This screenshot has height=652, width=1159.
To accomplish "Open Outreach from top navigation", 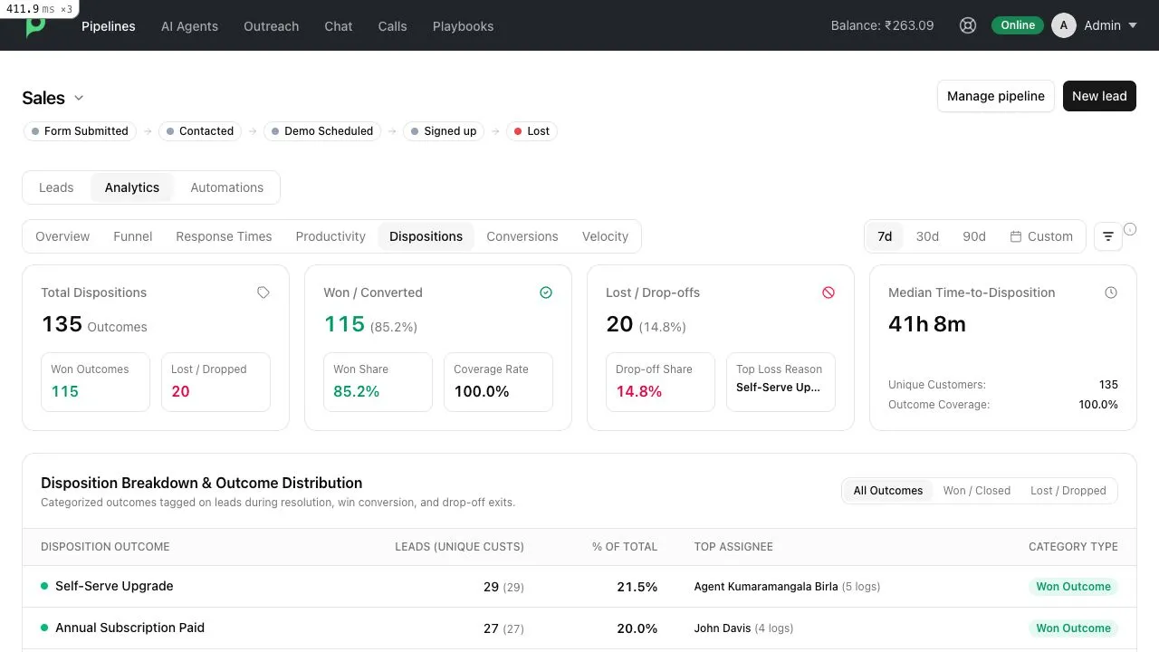I will pos(272,26).
